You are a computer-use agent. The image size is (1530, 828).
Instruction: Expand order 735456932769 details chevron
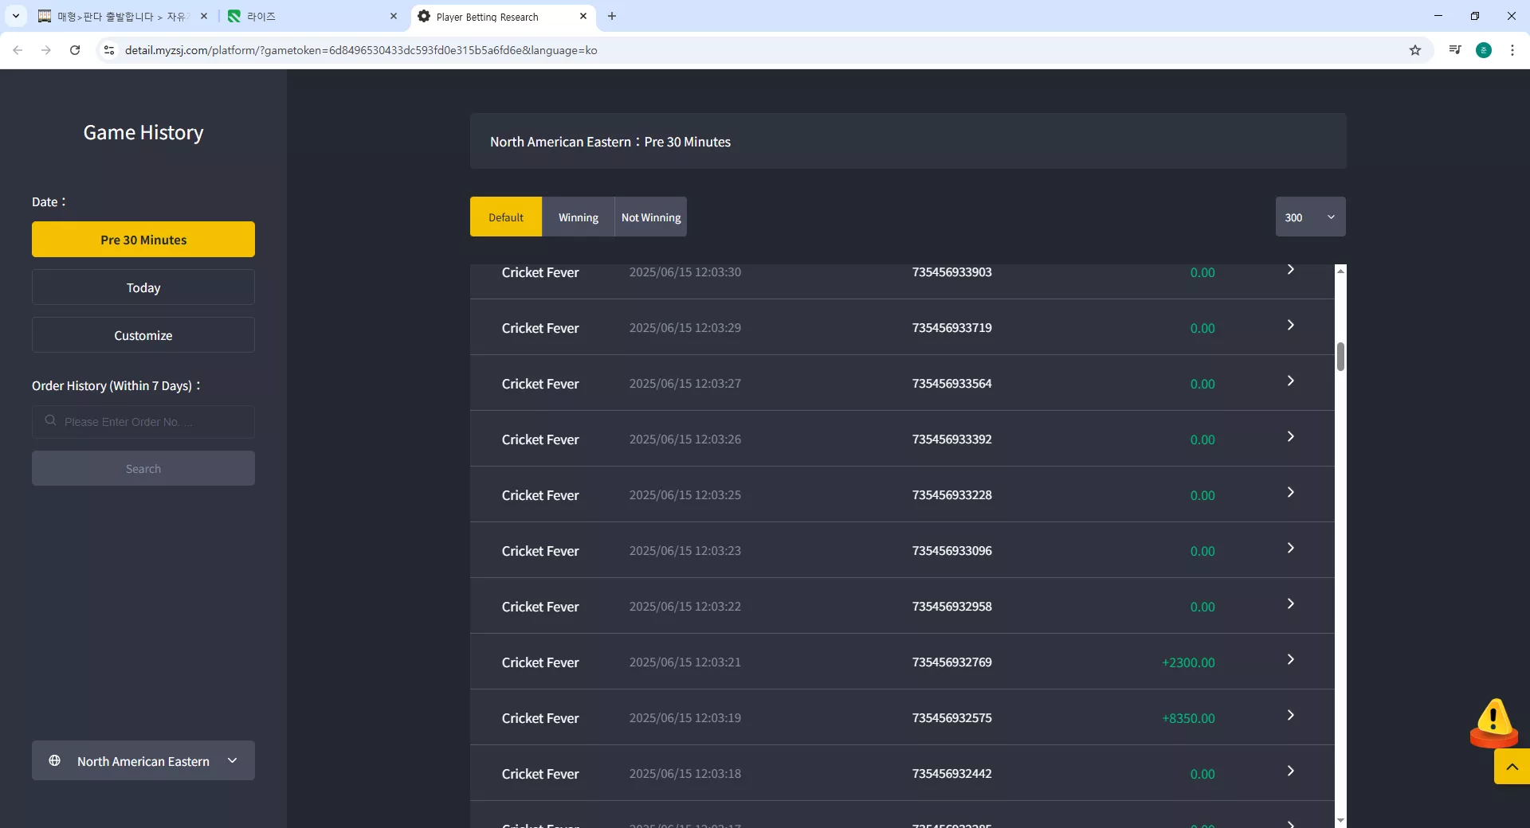(x=1290, y=660)
